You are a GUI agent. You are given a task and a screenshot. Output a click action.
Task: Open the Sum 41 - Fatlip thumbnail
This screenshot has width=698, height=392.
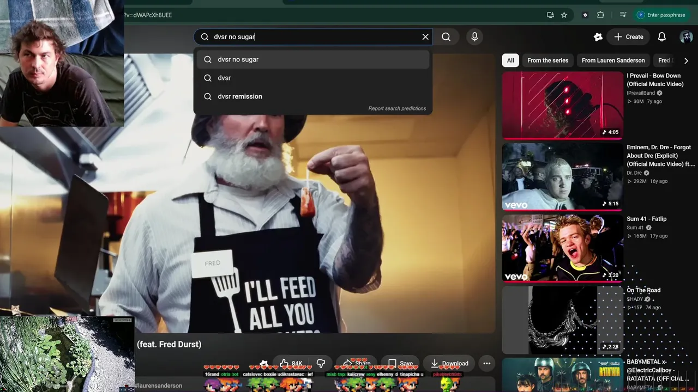click(562, 248)
